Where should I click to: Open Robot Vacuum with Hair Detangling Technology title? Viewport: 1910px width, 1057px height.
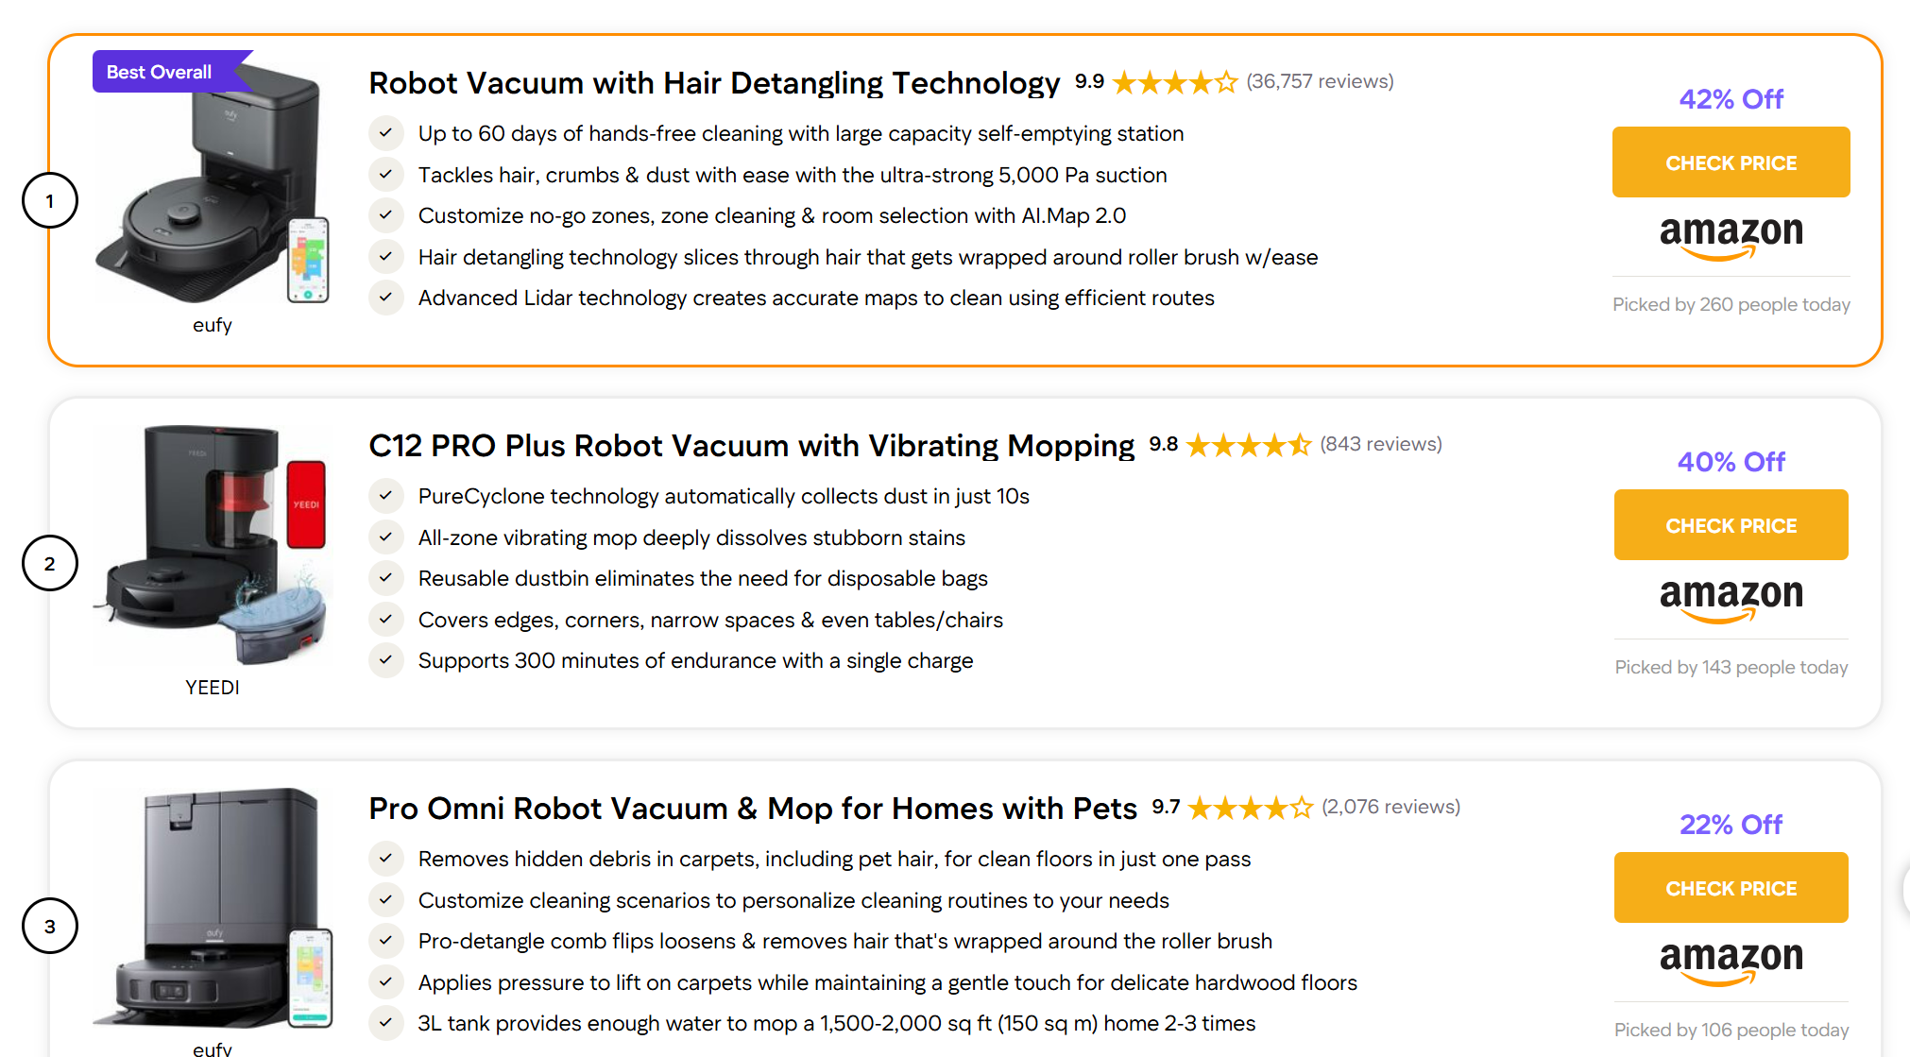[714, 83]
